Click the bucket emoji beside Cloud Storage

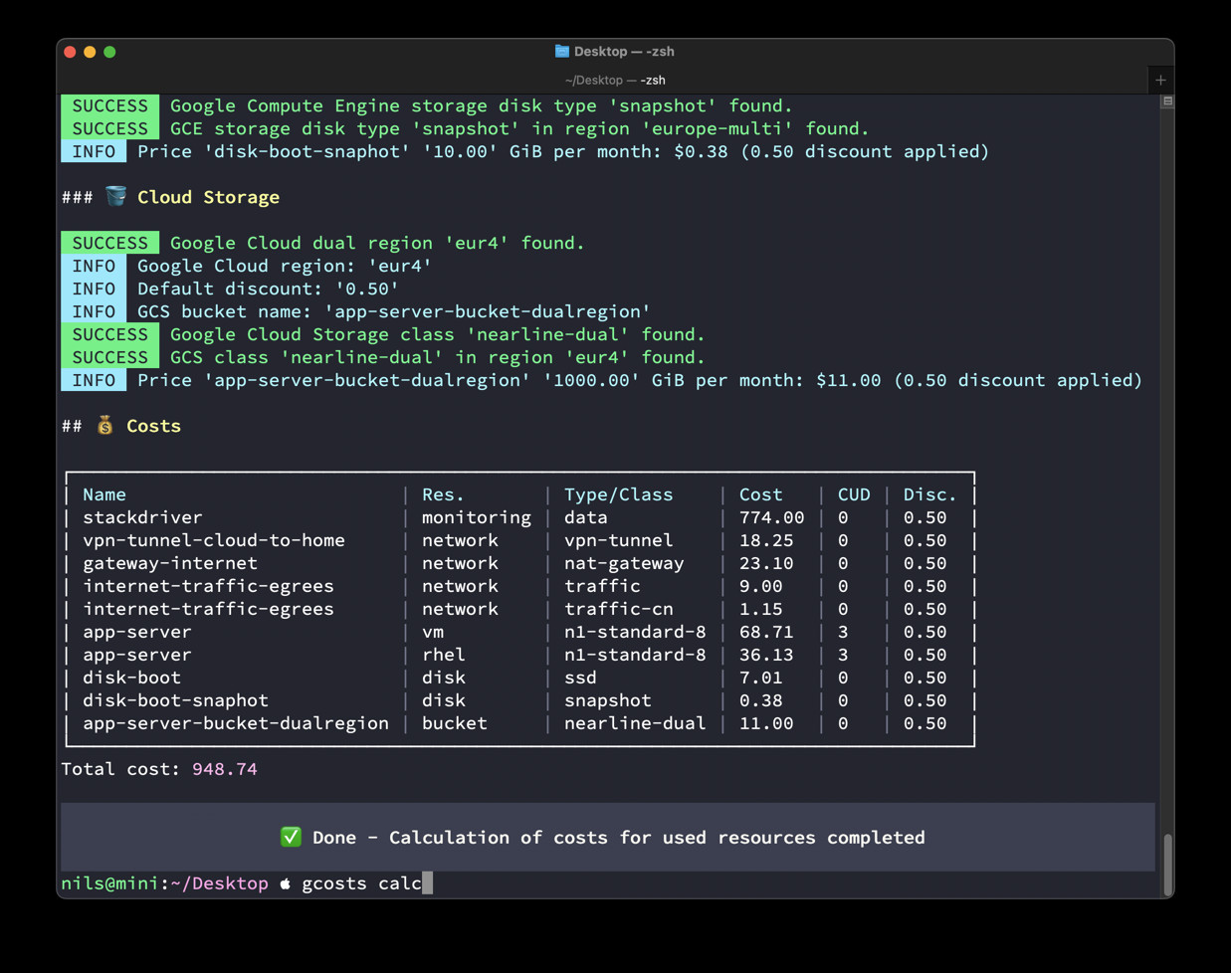coord(116,196)
